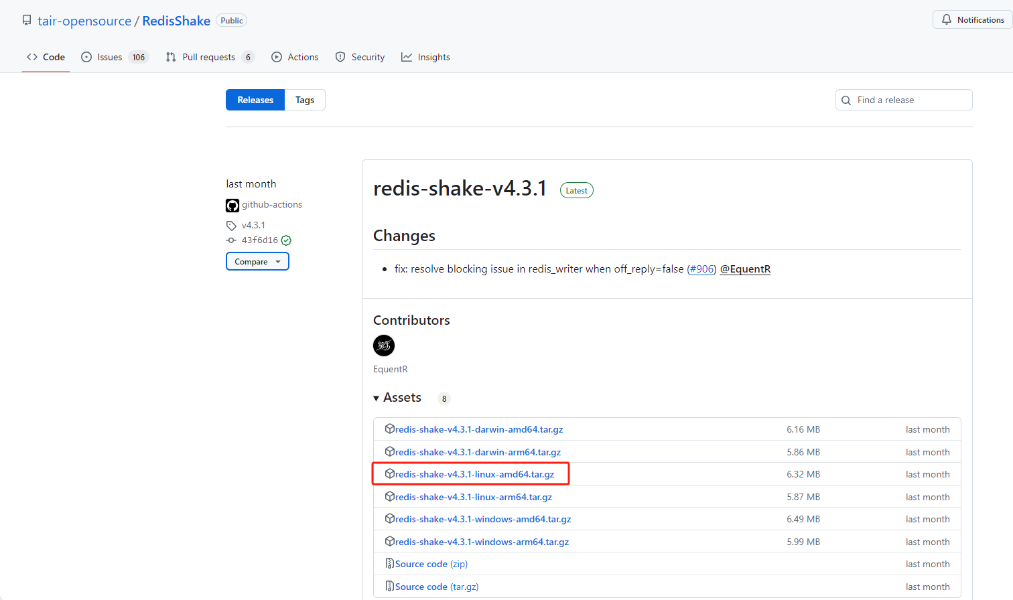Click the repository book icon

click(x=27, y=20)
